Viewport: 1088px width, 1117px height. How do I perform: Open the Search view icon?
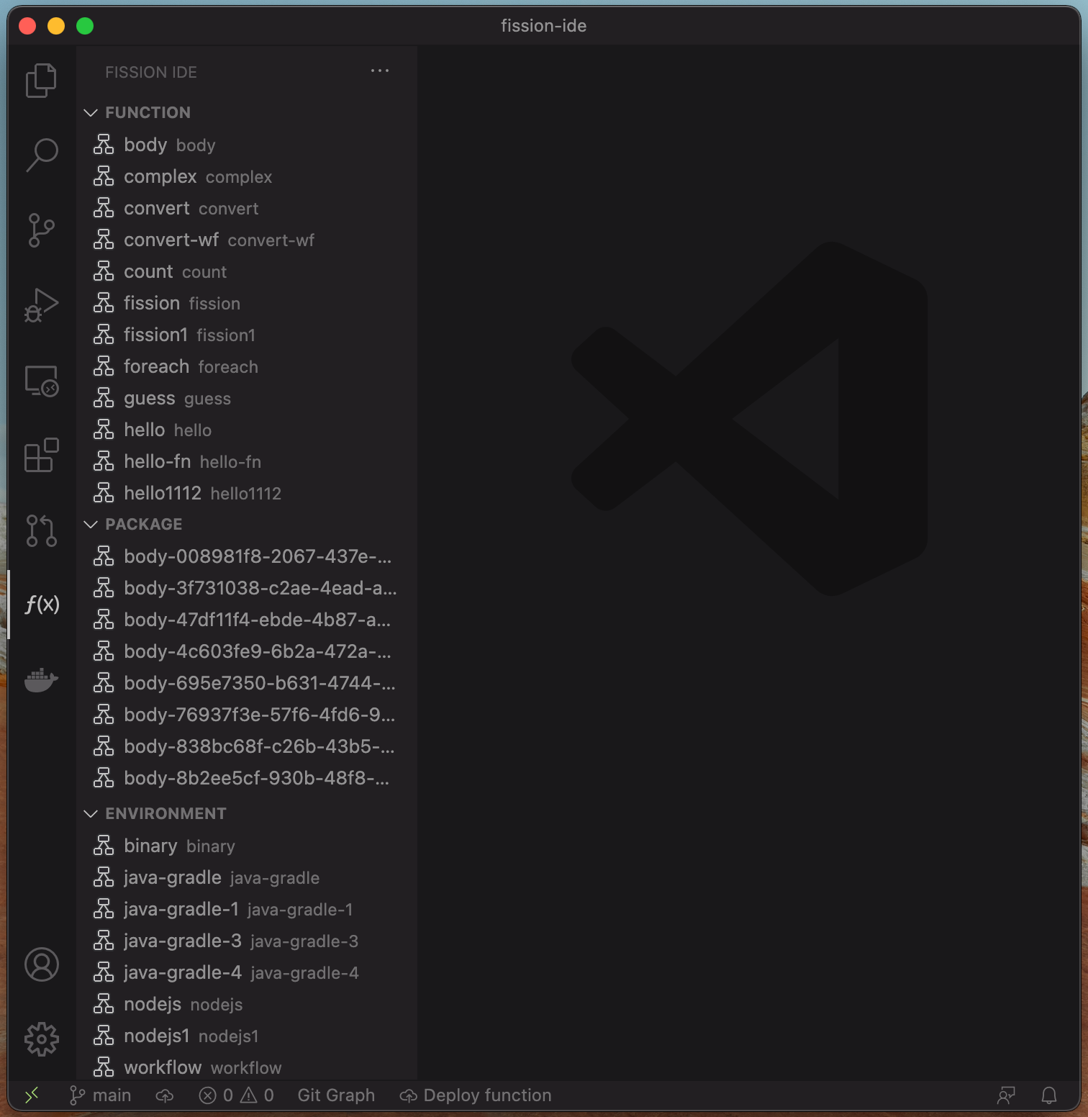pyautogui.click(x=41, y=155)
